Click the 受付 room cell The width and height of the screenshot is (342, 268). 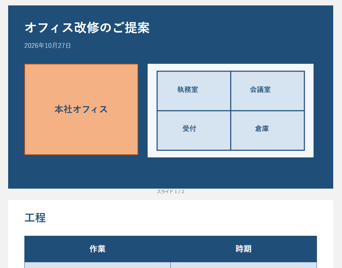pyautogui.click(x=194, y=131)
